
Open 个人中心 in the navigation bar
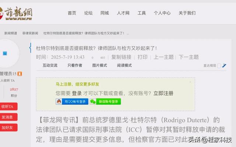coord(162,13)
